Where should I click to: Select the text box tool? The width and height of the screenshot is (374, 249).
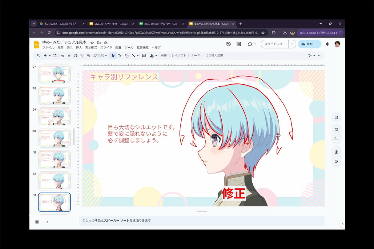pyautogui.click(x=120, y=55)
